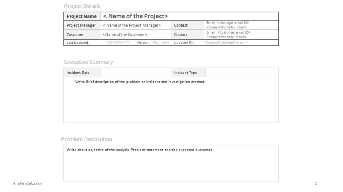
Task: Click the DD-MMM-YY date placeholder
Action: pyautogui.click(x=117, y=42)
